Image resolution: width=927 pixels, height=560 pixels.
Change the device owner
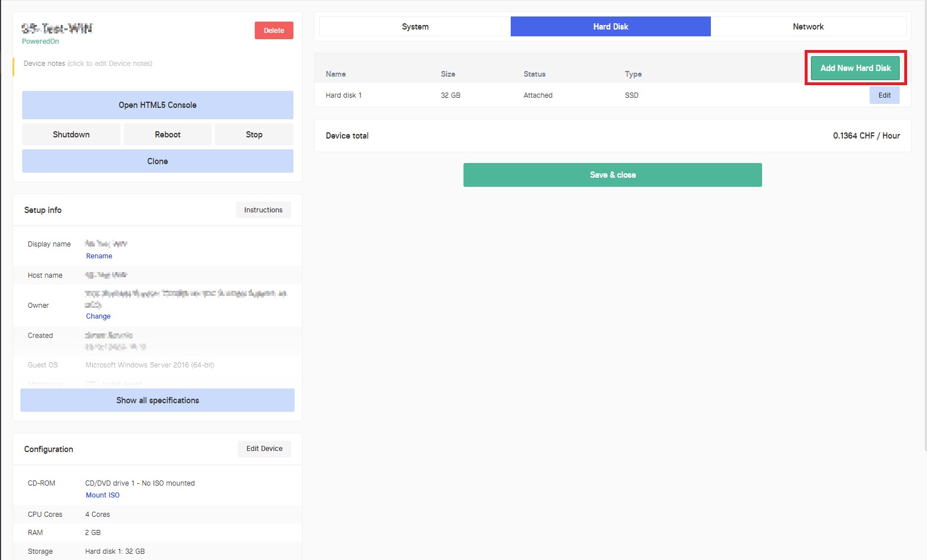click(98, 316)
